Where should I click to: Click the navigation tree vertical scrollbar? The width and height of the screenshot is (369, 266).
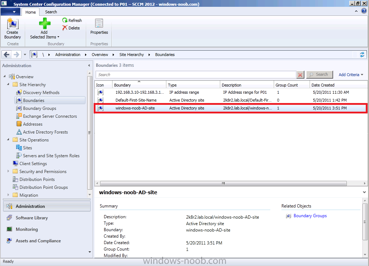89,132
